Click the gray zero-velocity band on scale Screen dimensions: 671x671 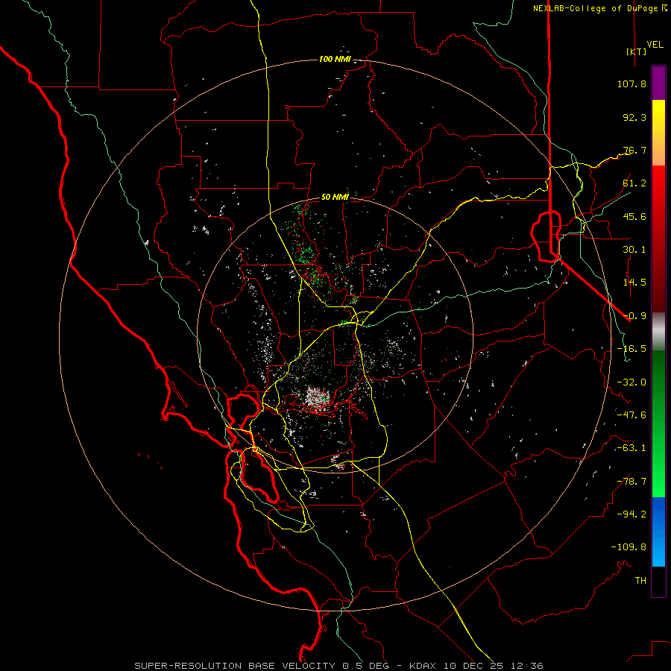point(658,332)
